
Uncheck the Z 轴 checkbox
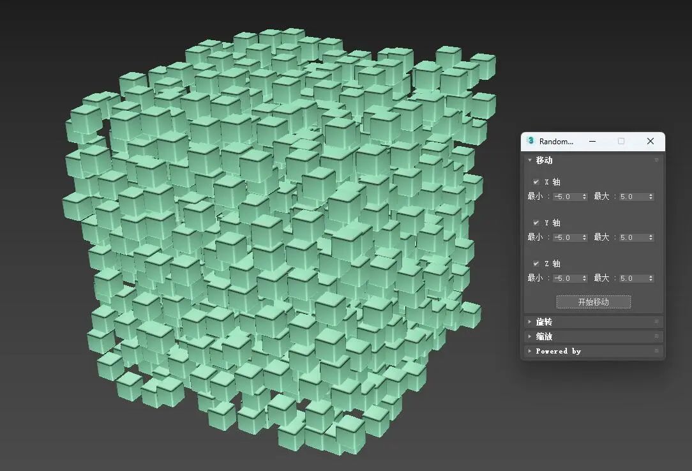coord(536,264)
